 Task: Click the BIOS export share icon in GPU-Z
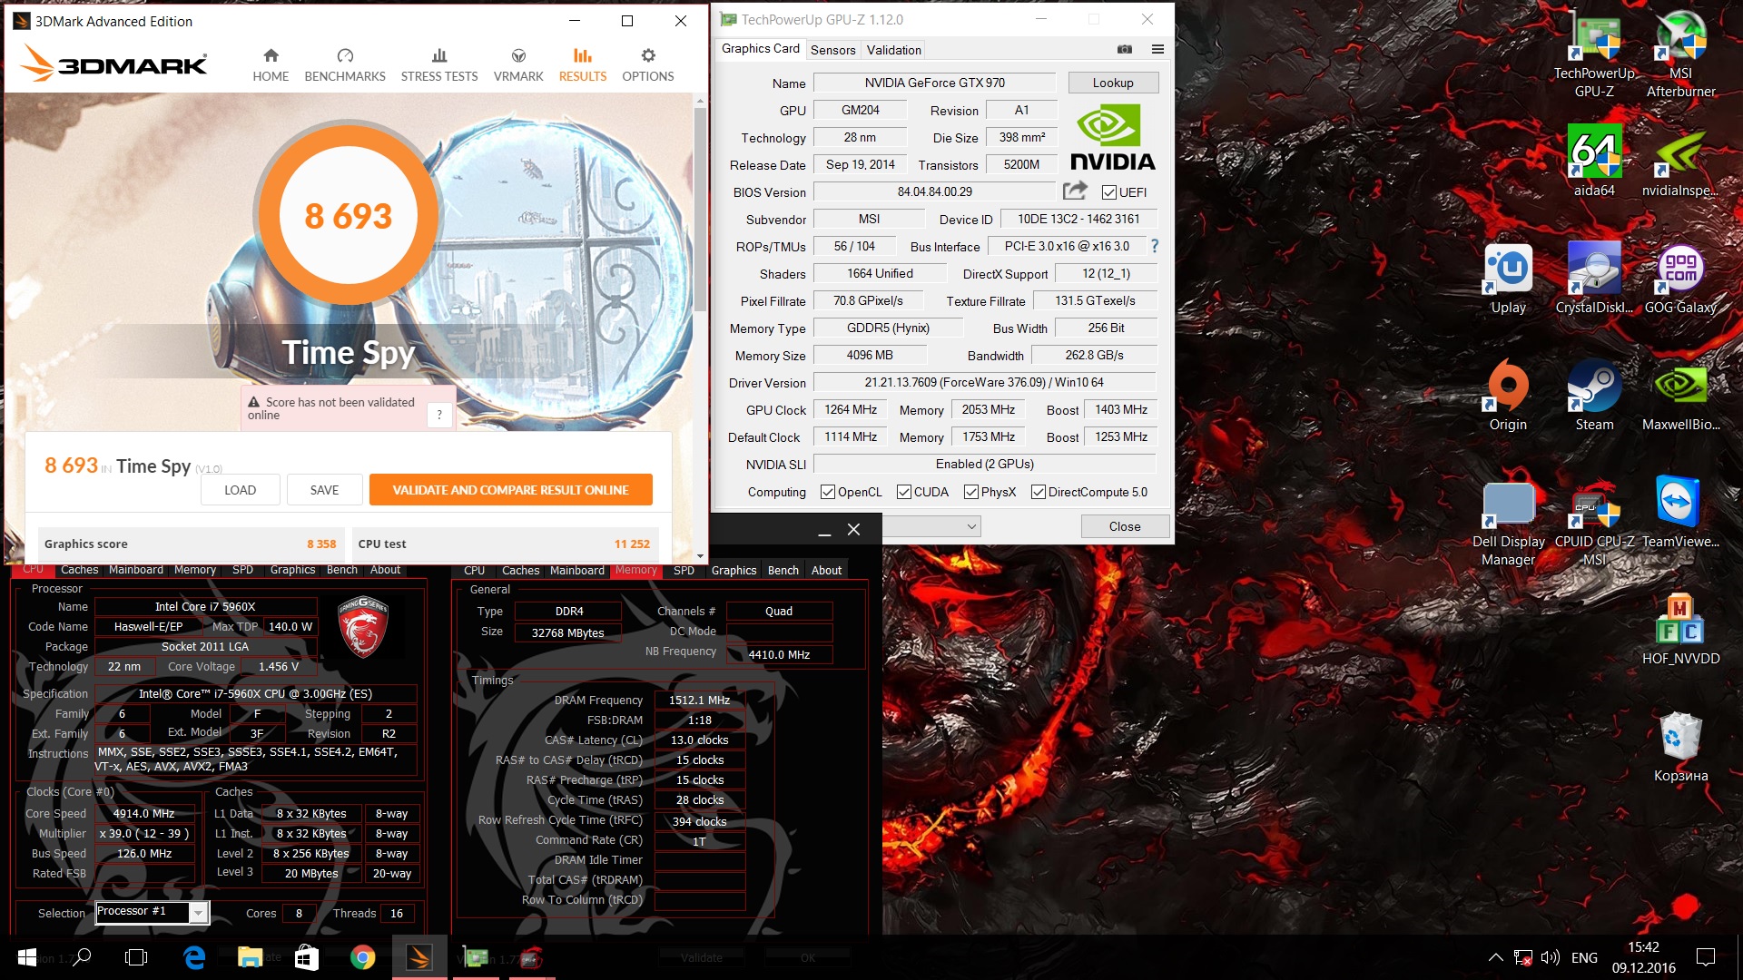1075,191
